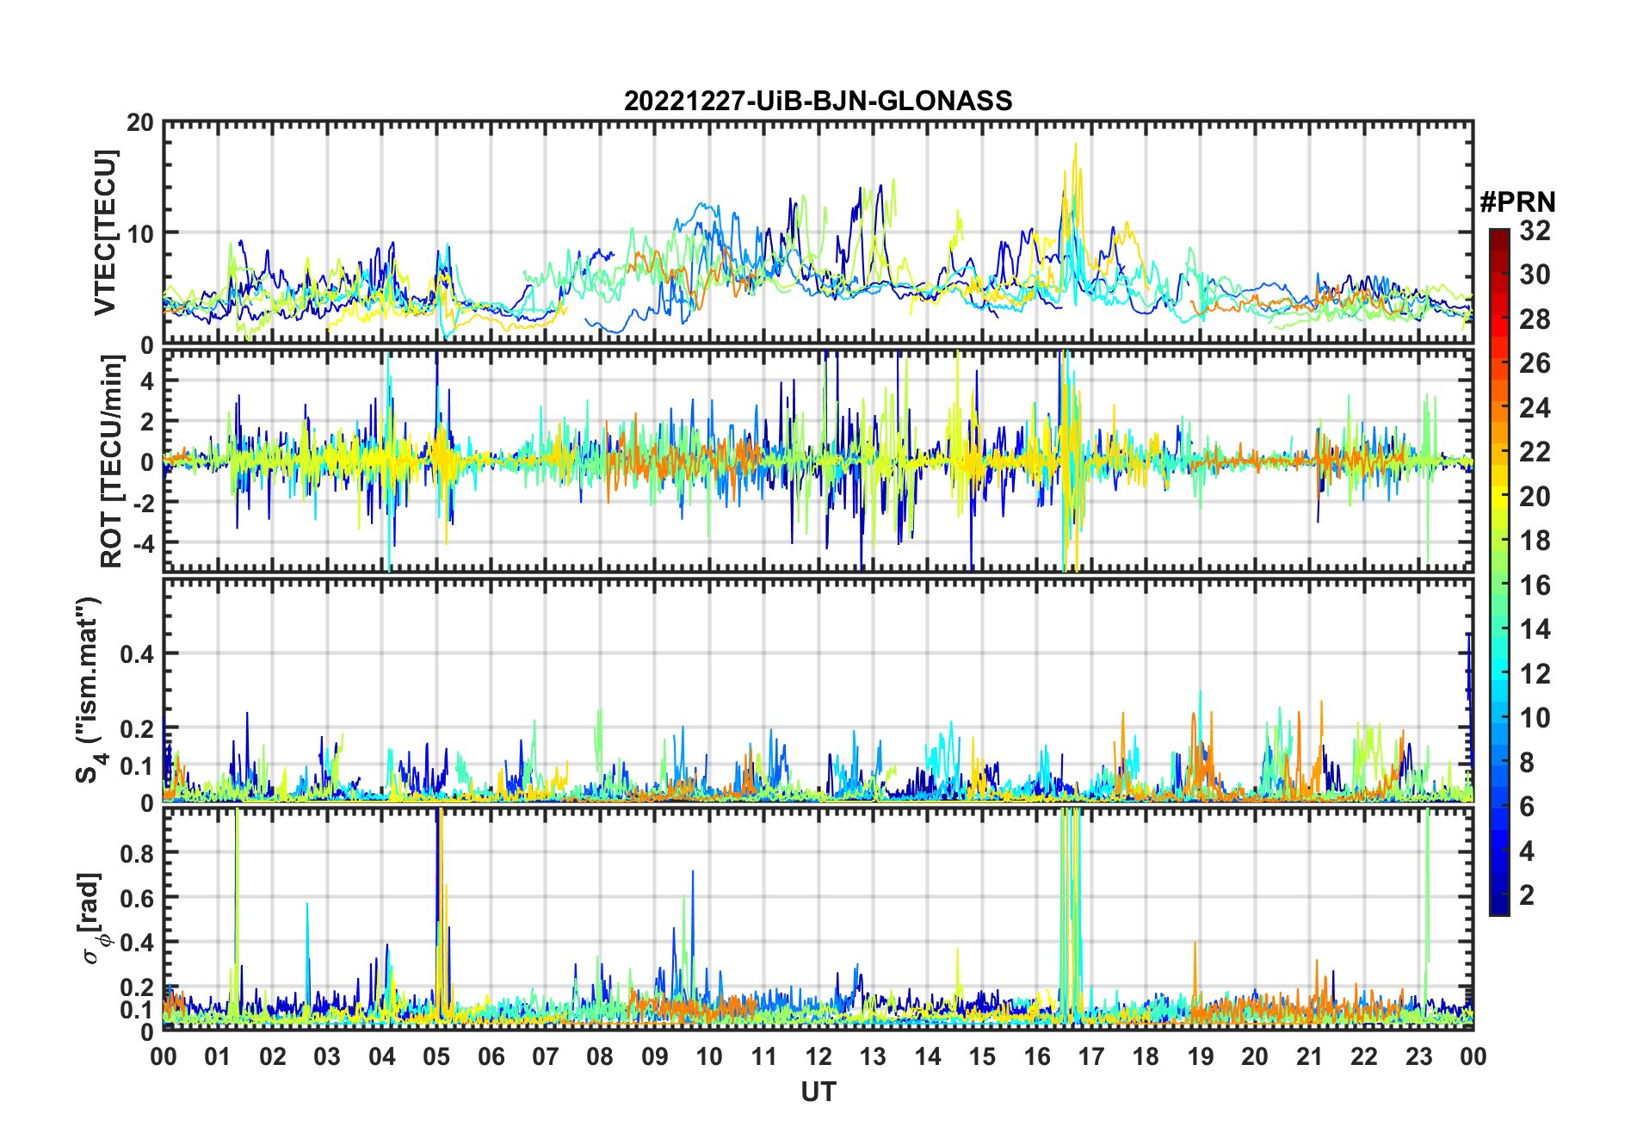Select hour 12 on the UT axis
Screen dimensions: 1637x1145
pyautogui.click(x=818, y=1056)
